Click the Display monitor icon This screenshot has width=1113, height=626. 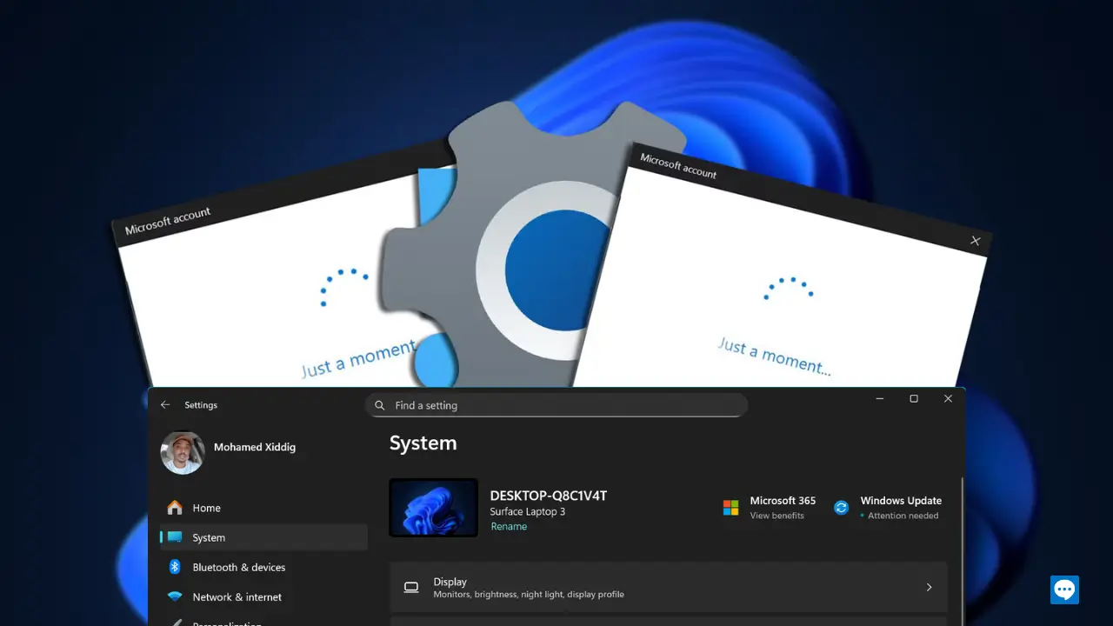click(411, 588)
